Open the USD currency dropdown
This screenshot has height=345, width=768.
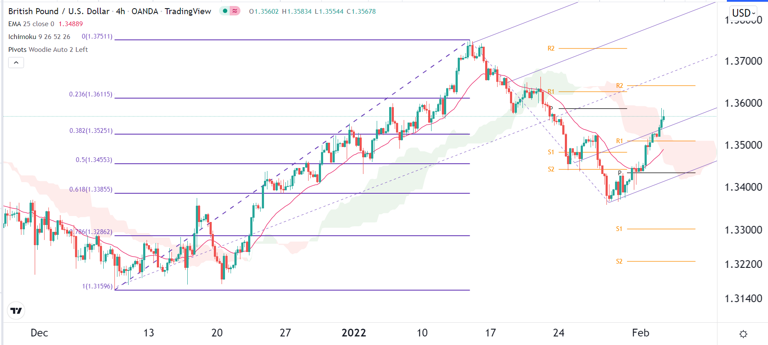744,13
